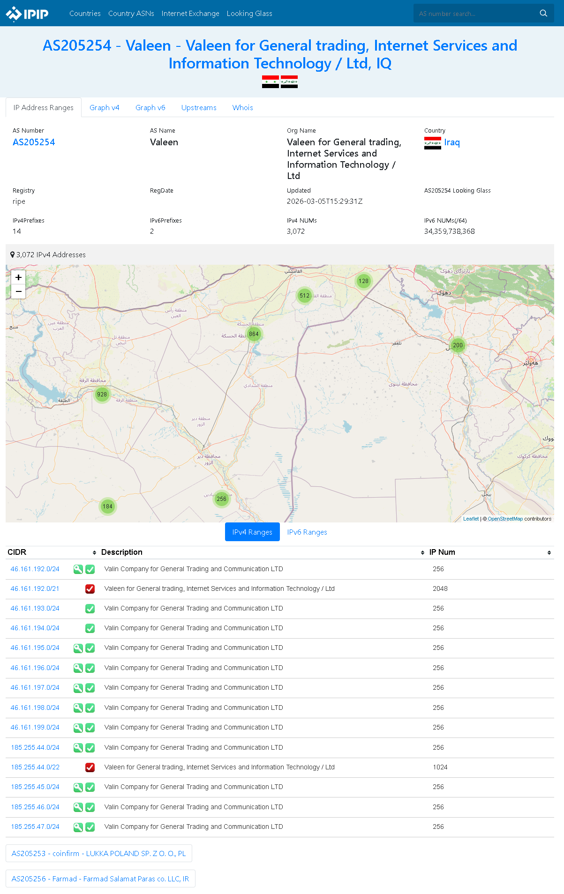This screenshot has width=564, height=894.
Task: Click the search magnifier icon
Action: (543, 13)
